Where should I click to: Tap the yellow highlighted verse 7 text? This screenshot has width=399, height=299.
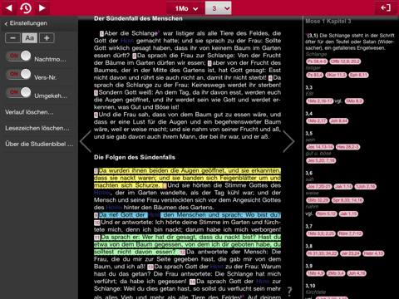(x=187, y=178)
